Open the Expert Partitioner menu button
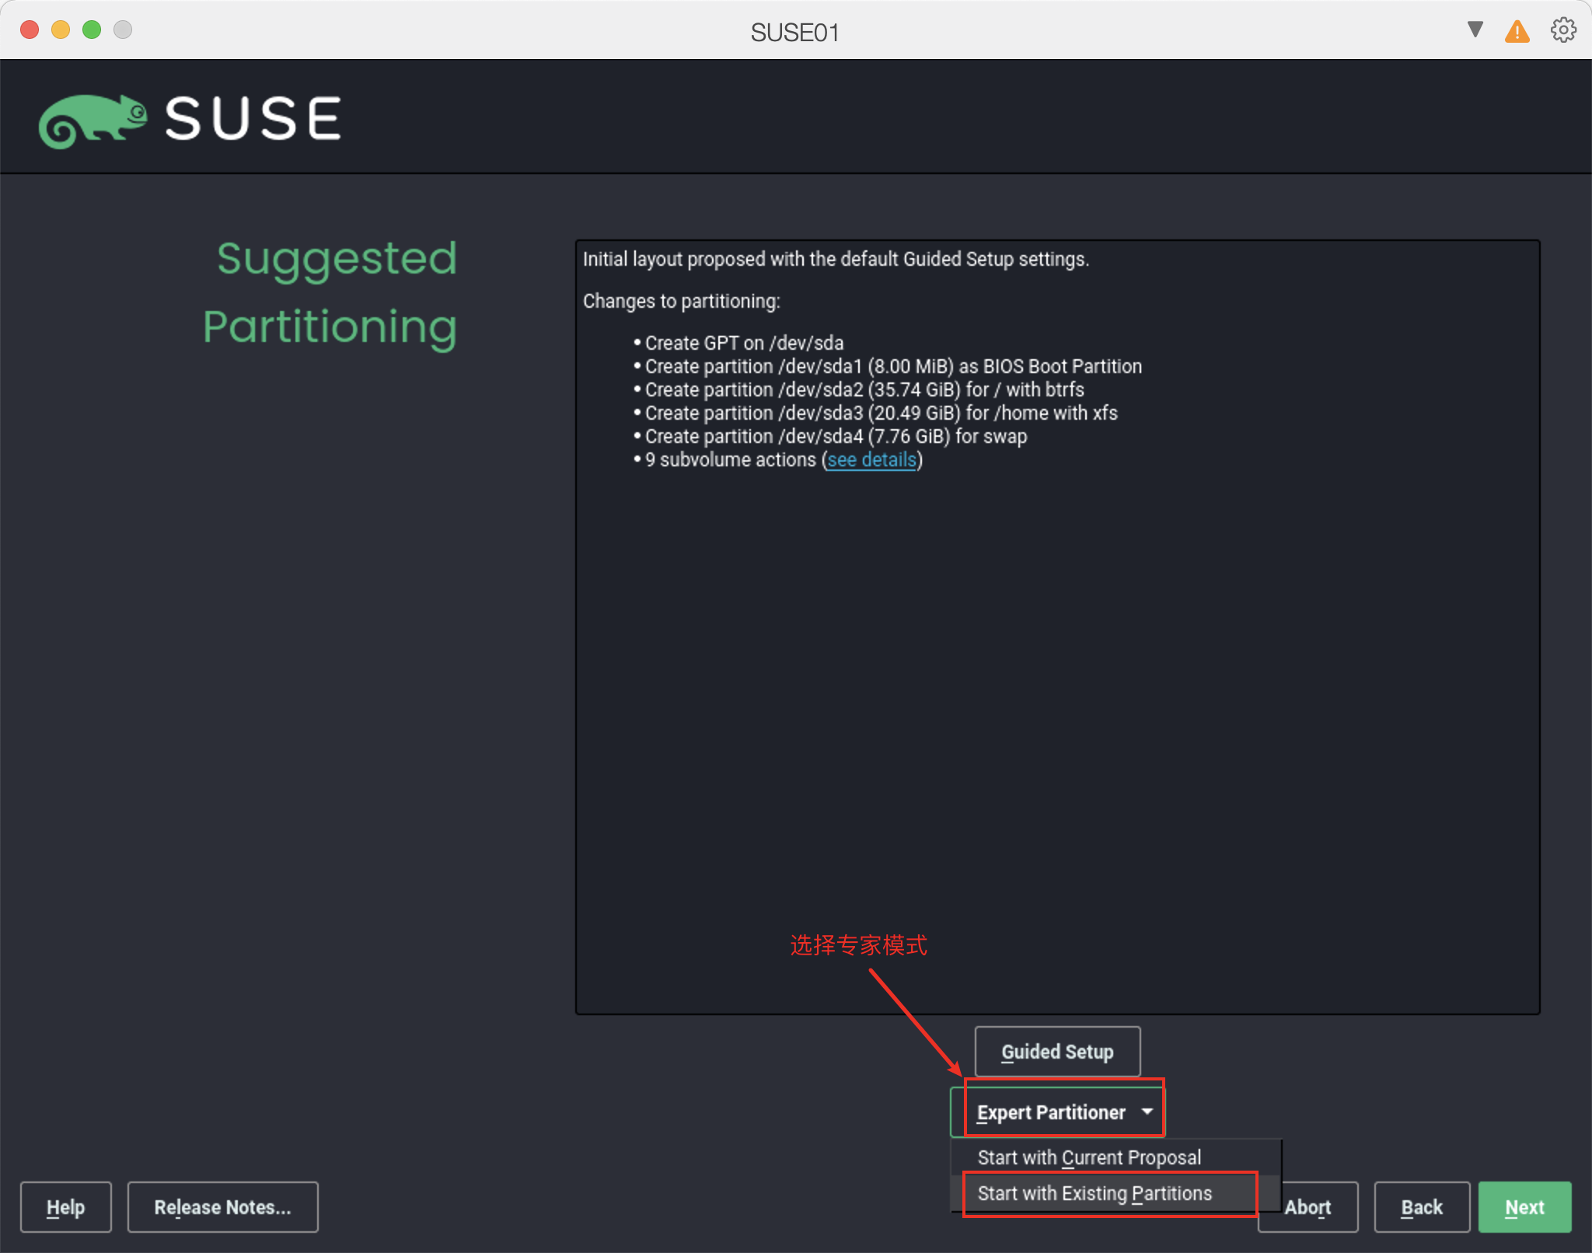Image resolution: width=1592 pixels, height=1253 pixels. pos(1049,1112)
